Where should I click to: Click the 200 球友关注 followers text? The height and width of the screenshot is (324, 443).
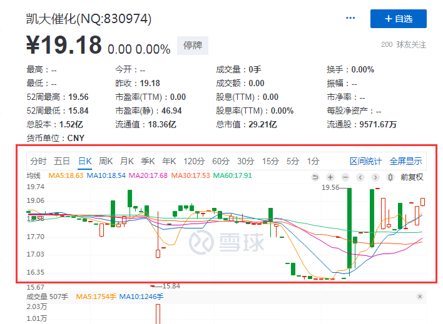pyautogui.click(x=404, y=44)
